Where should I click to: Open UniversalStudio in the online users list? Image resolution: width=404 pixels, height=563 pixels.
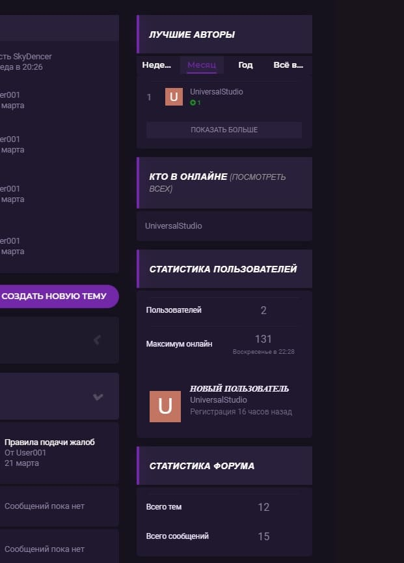pos(174,226)
